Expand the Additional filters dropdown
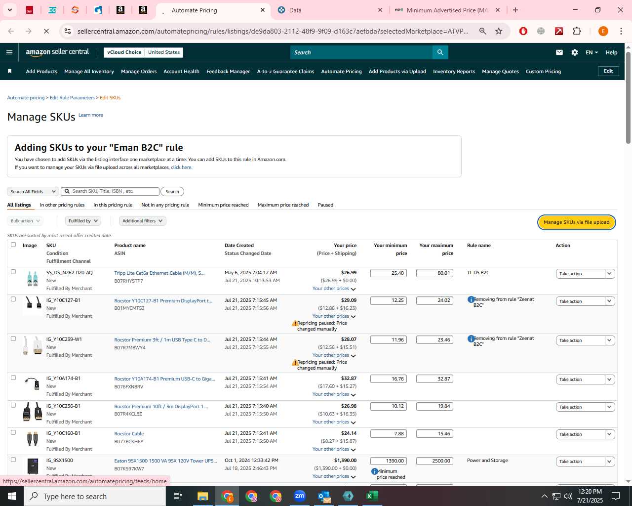The width and height of the screenshot is (632, 506). point(143,221)
